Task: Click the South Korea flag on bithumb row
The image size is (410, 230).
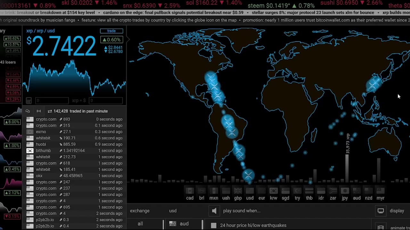Action: (30, 150)
